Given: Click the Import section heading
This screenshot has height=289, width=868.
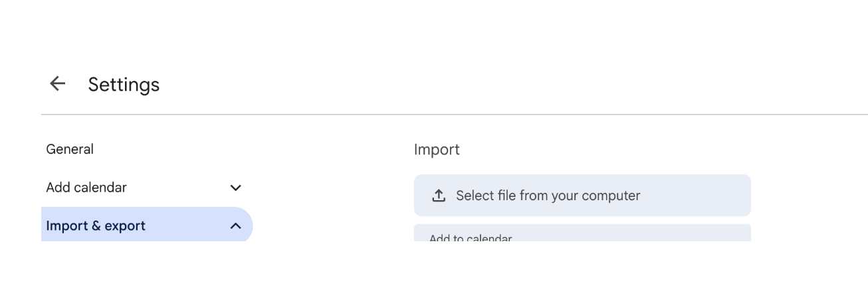Looking at the screenshot, I should (x=437, y=150).
